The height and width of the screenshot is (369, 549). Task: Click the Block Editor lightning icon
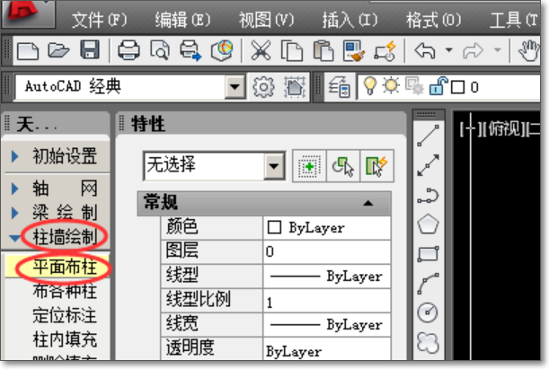pyautogui.click(x=385, y=51)
